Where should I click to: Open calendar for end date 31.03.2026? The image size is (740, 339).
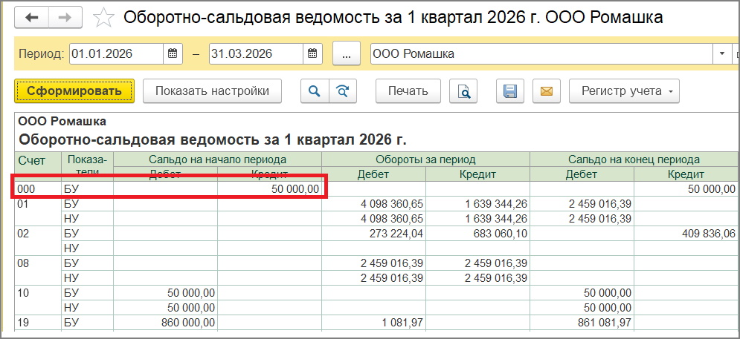pyautogui.click(x=312, y=54)
